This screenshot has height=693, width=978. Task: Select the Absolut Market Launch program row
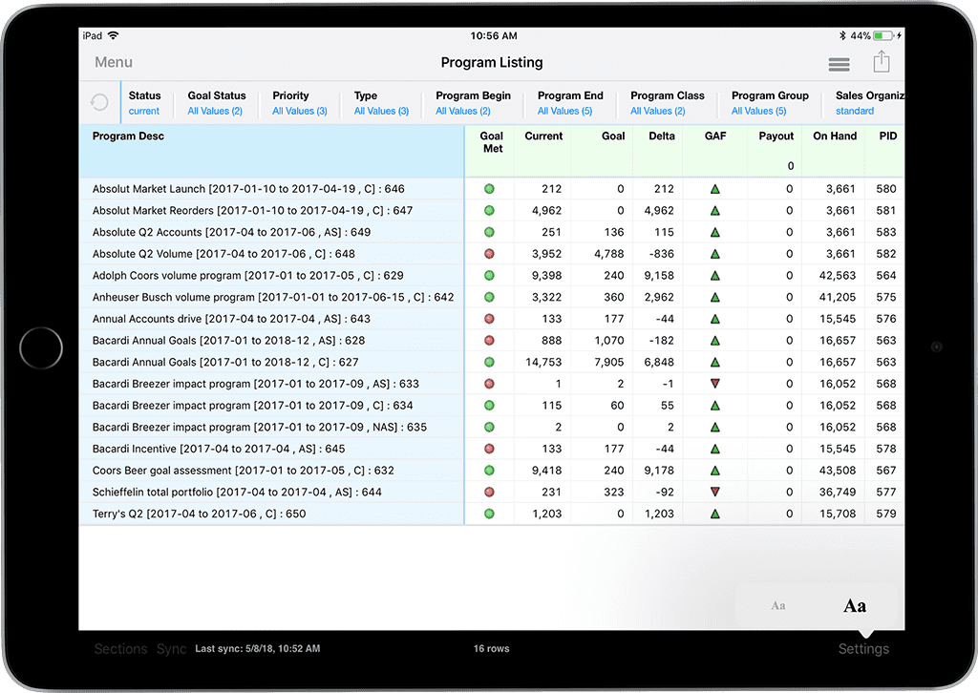click(248, 189)
